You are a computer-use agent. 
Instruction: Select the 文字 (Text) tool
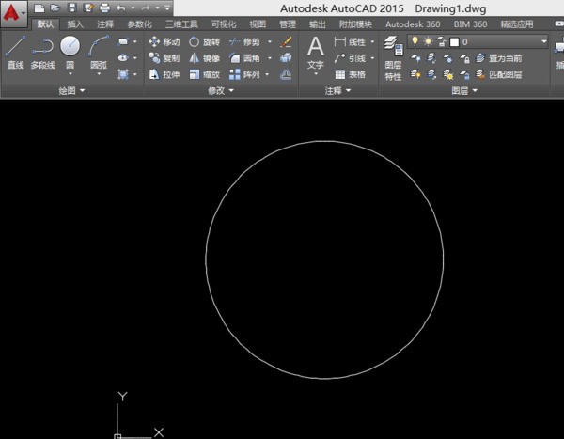[316, 53]
